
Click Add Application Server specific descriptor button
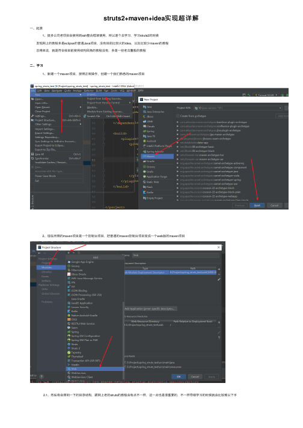pos(150,309)
